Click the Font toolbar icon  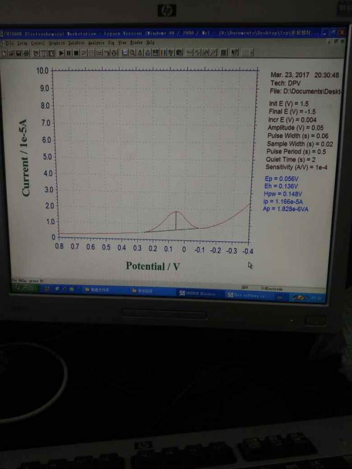172,53
